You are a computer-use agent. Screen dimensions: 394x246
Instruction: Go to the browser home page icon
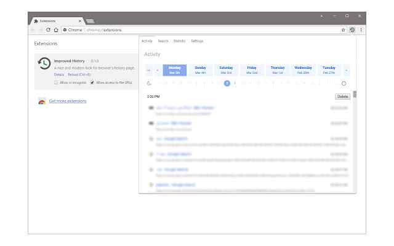(x=56, y=30)
